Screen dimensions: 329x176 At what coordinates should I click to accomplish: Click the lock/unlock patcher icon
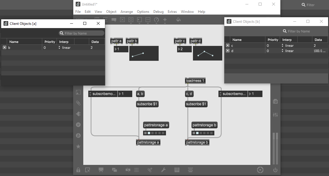point(78,170)
